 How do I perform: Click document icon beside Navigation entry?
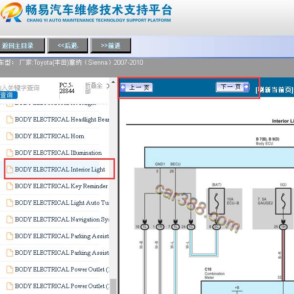point(10,220)
